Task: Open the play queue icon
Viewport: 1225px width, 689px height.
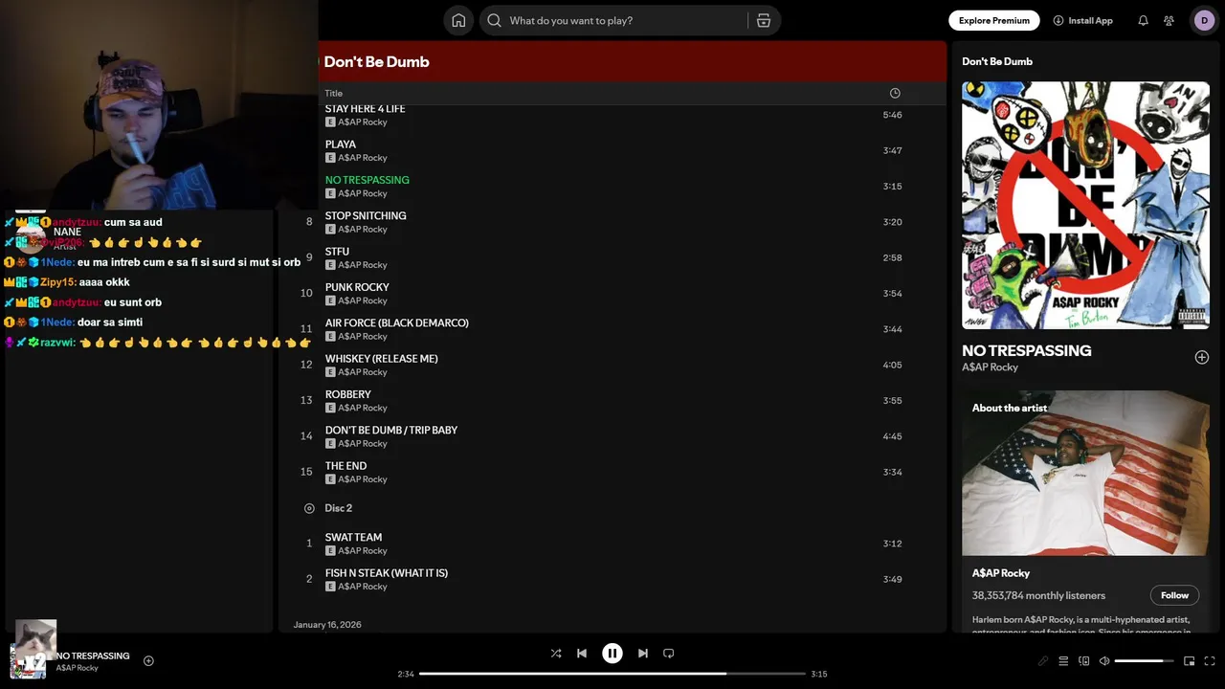Action: click(1063, 660)
